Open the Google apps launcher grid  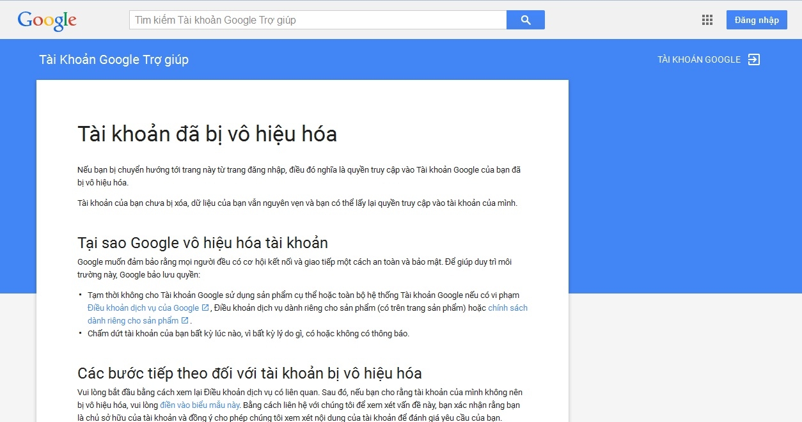coord(707,20)
